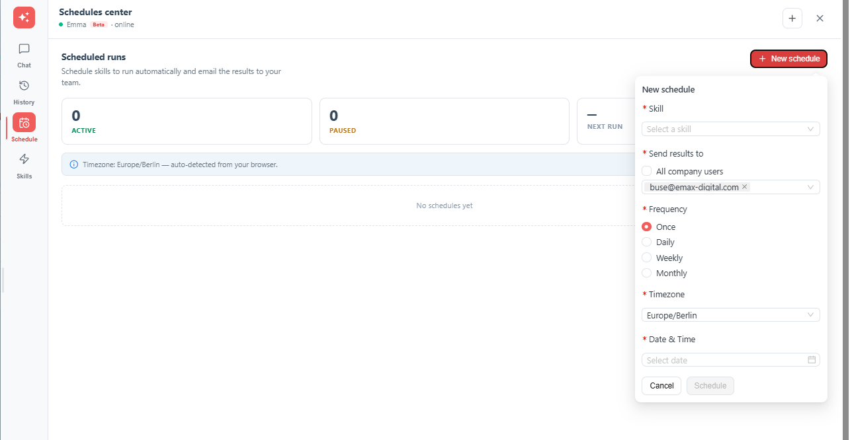This screenshot has height=440, width=850.
Task: Open the Chat sidebar icon
Action: click(x=24, y=49)
